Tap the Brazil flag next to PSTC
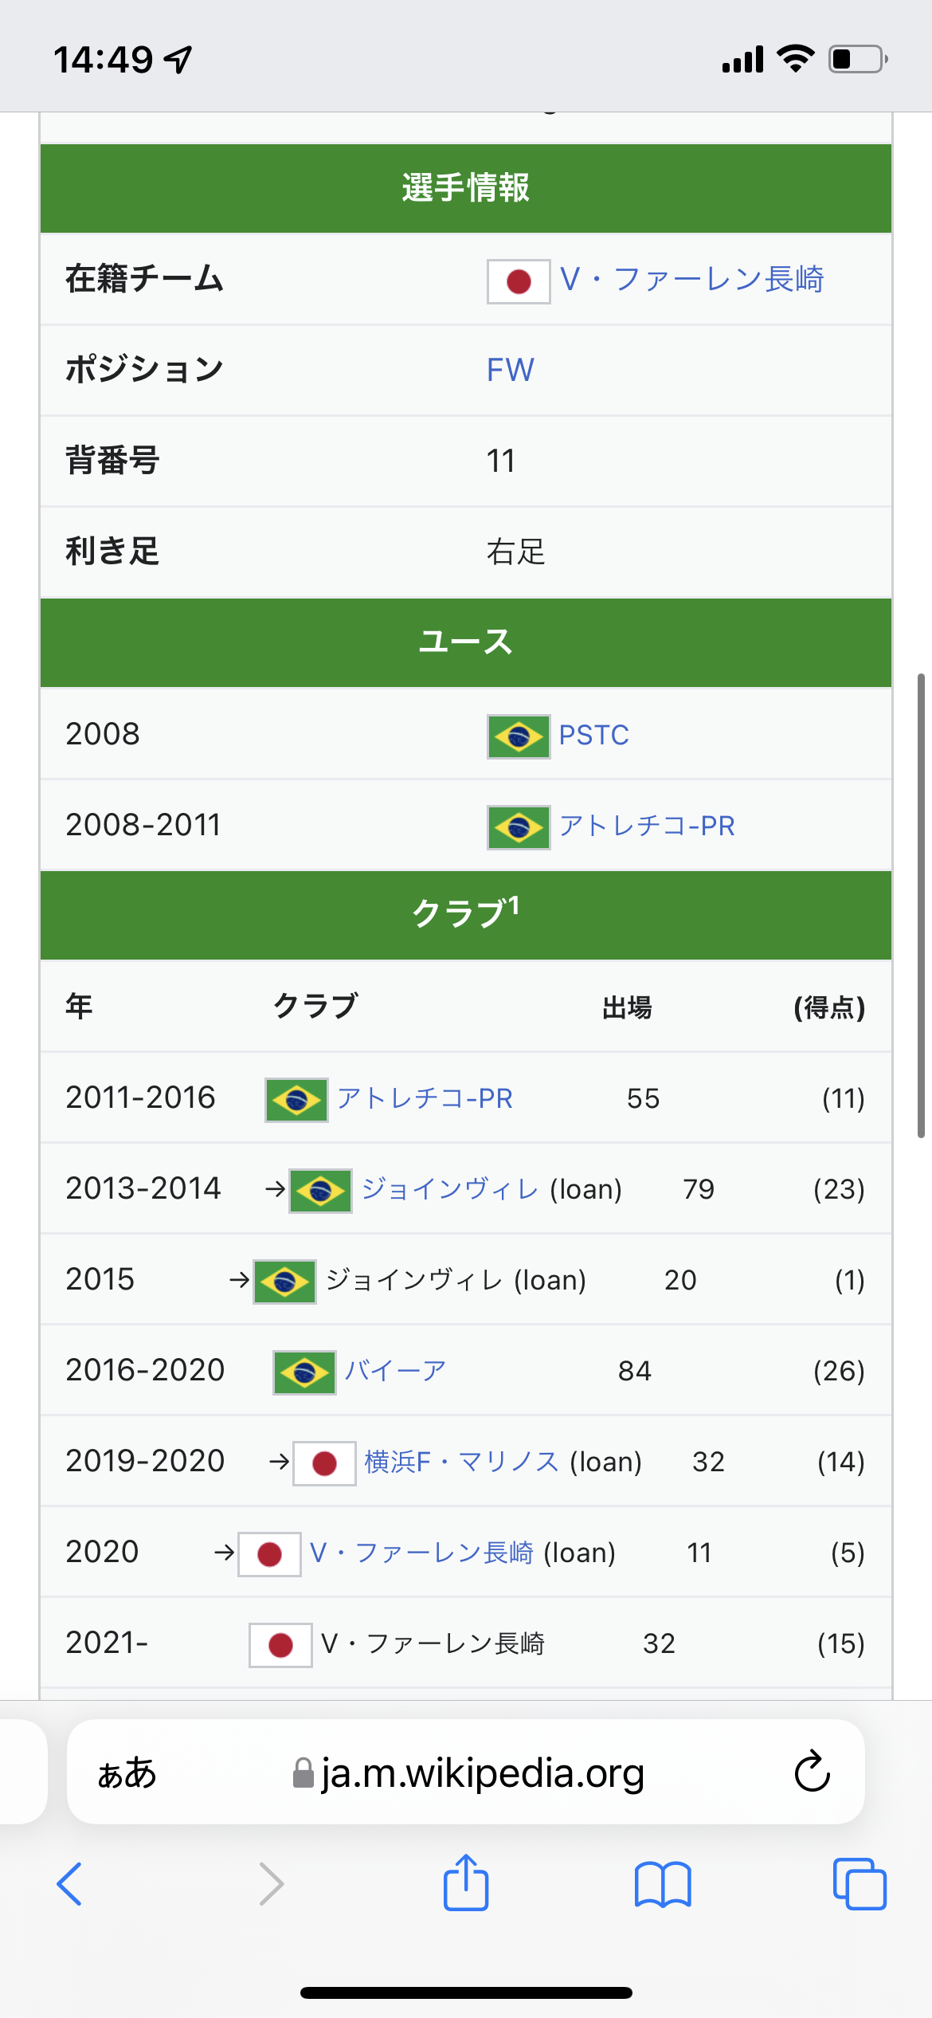Image resolution: width=932 pixels, height=2018 pixels. click(x=519, y=736)
